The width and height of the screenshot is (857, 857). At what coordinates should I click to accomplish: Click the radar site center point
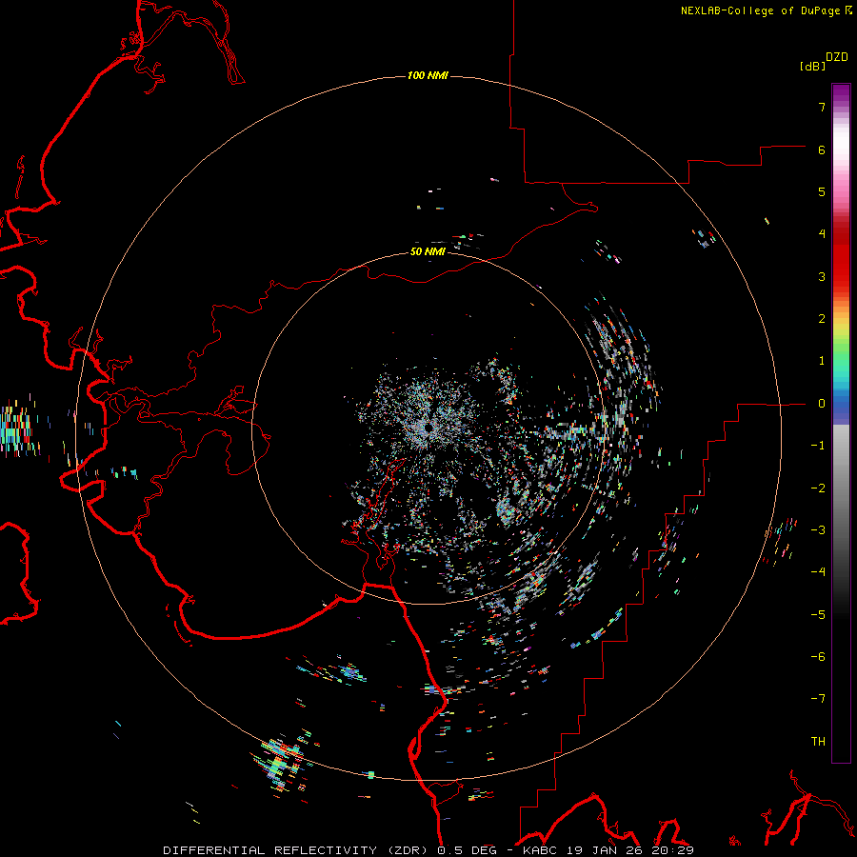point(428,428)
